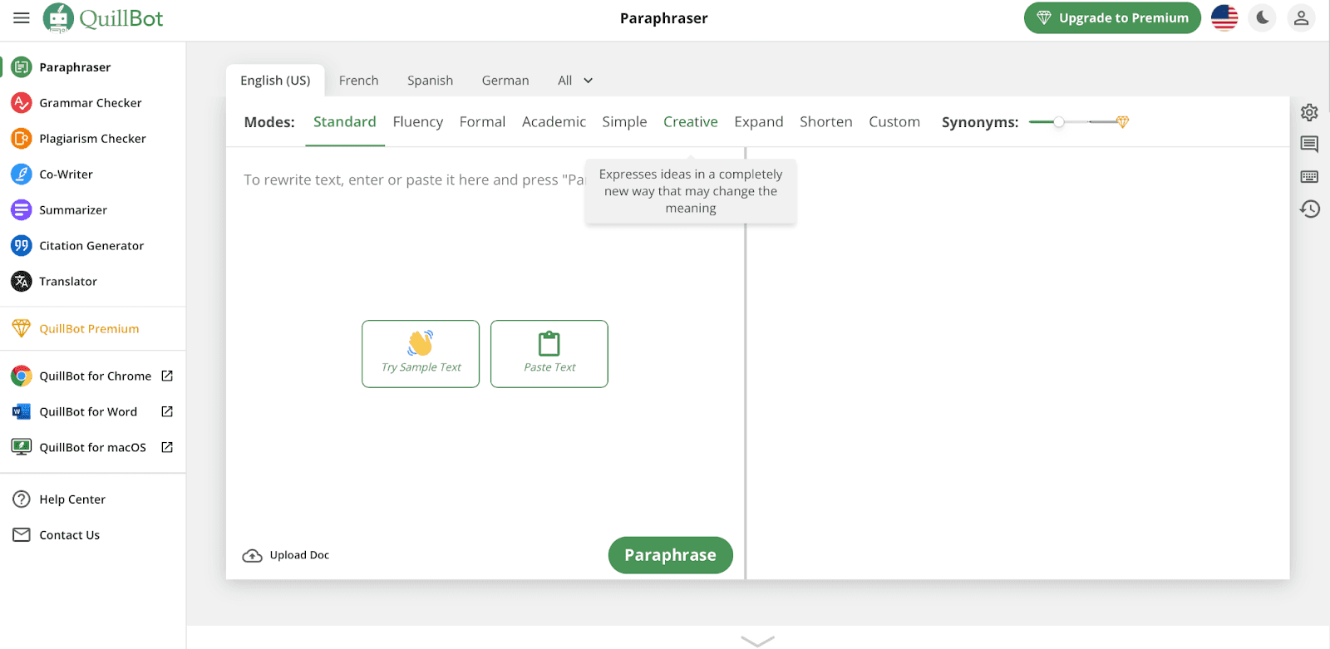
Task: Select Simple mode
Action: point(624,122)
